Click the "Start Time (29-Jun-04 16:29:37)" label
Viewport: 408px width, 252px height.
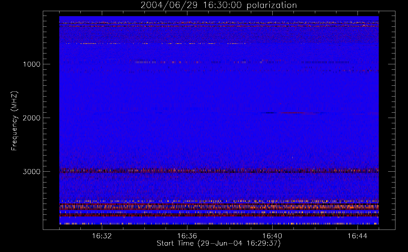219,243
